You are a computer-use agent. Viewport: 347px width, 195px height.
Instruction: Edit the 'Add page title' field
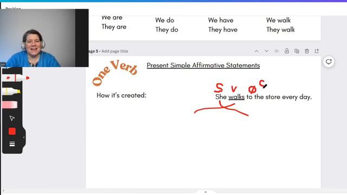tap(114, 51)
